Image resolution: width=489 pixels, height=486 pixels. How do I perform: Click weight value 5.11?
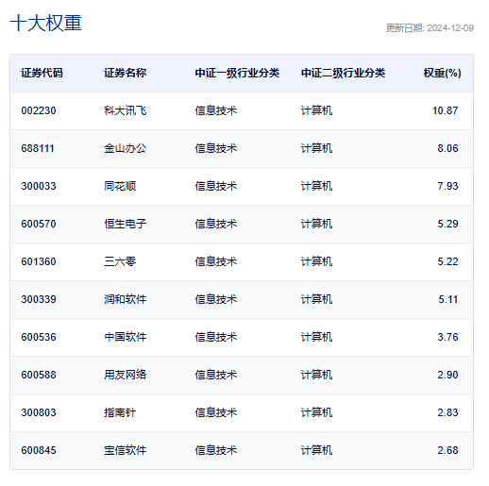[448, 299]
